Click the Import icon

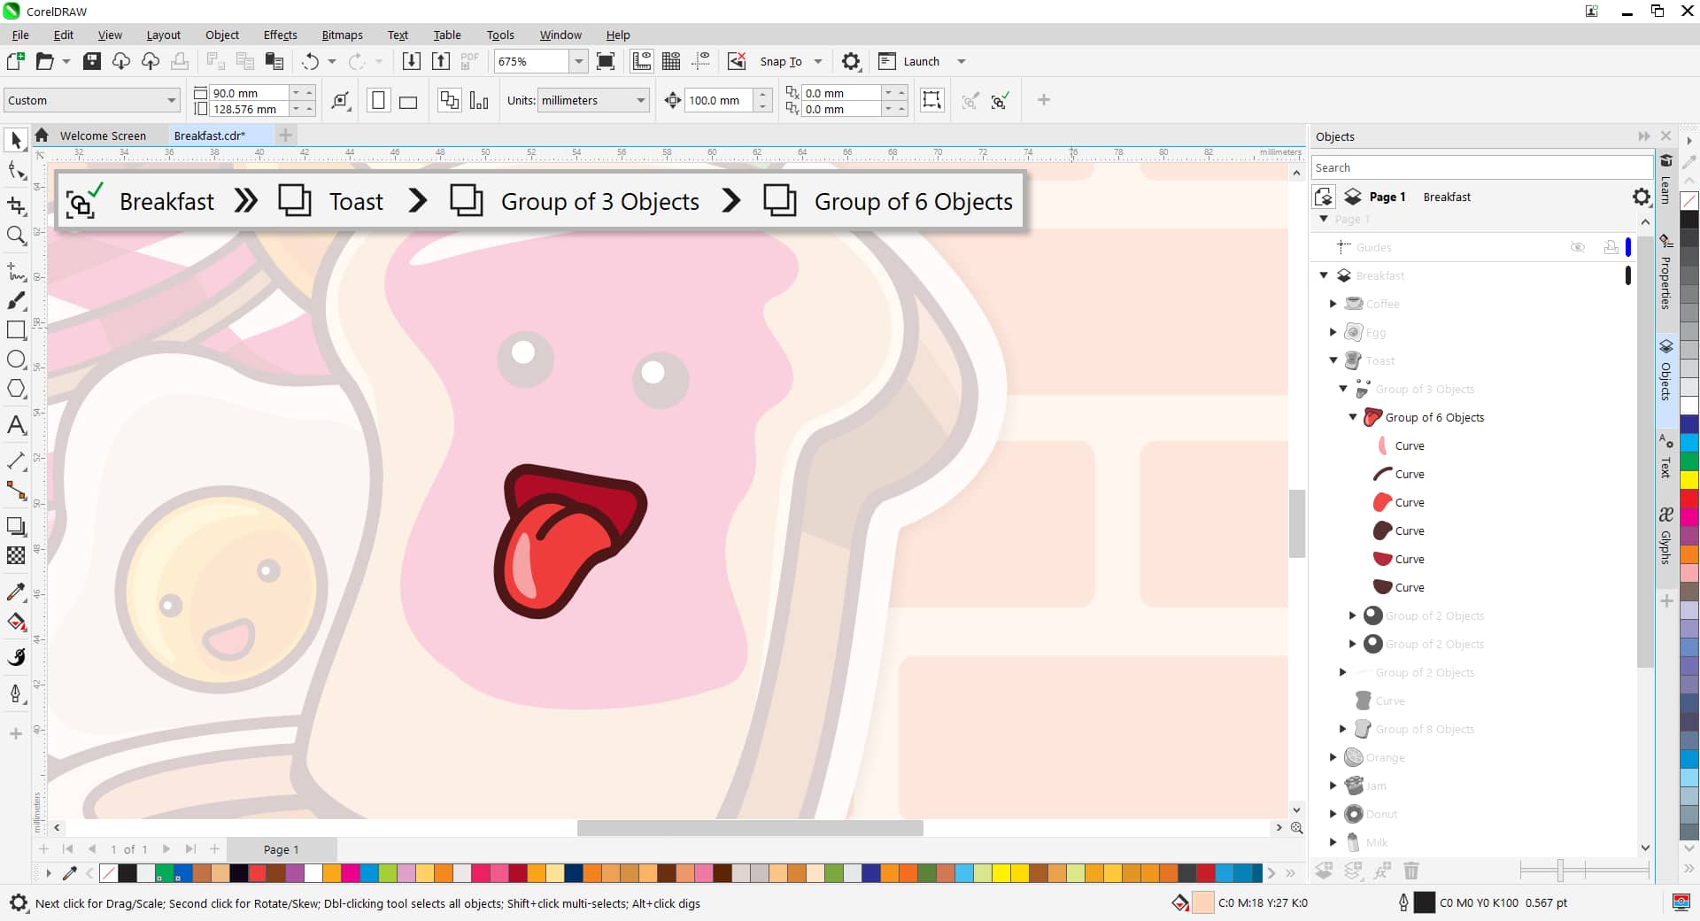411,61
